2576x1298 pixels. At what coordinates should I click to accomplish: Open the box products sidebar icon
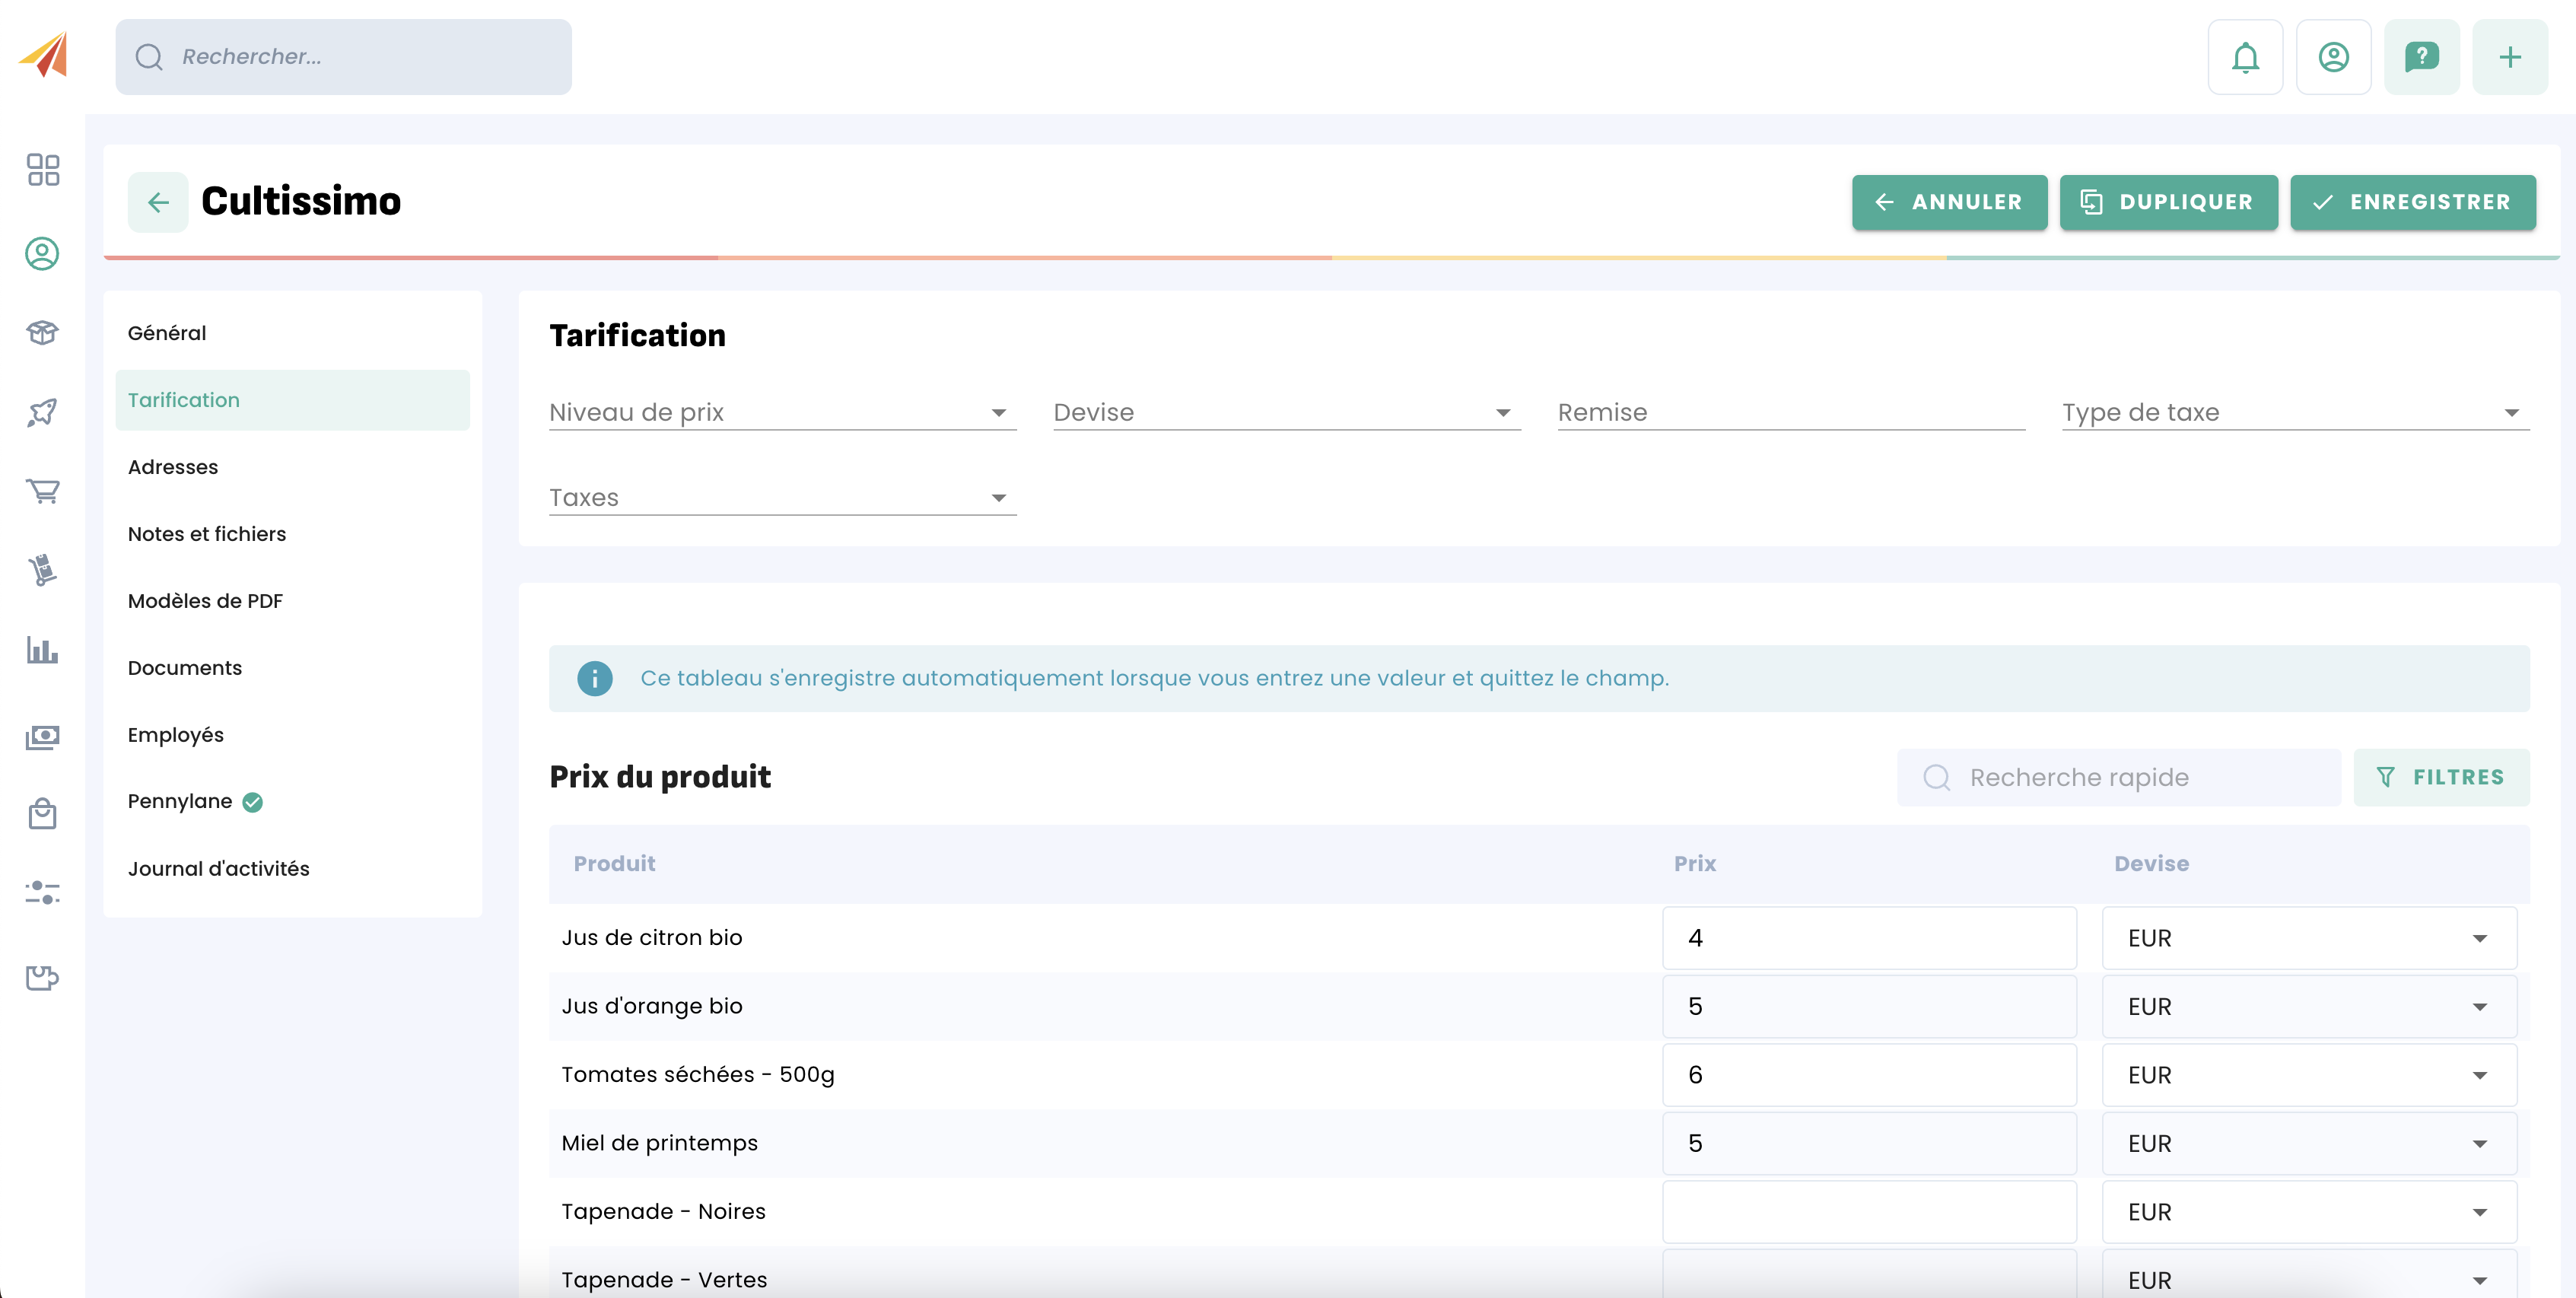[x=43, y=332]
